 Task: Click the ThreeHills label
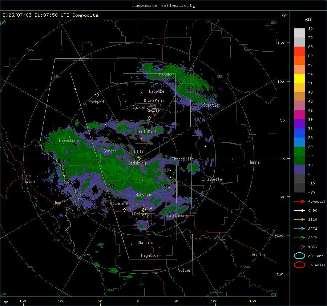pos(183,159)
